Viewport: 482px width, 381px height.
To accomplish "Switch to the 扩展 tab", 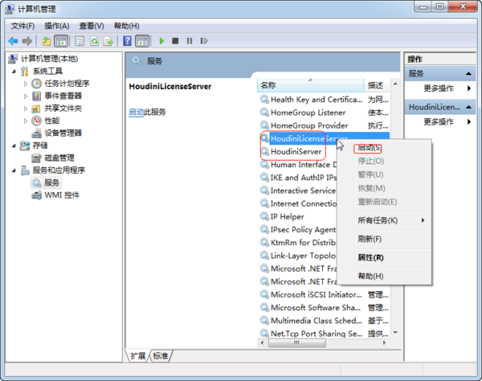I will click(137, 356).
